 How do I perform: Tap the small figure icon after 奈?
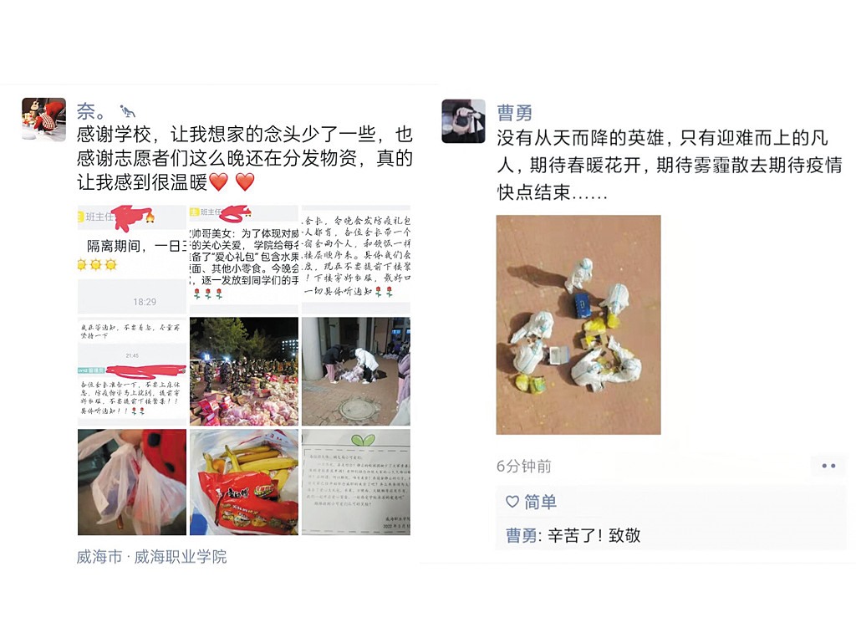tap(128, 112)
